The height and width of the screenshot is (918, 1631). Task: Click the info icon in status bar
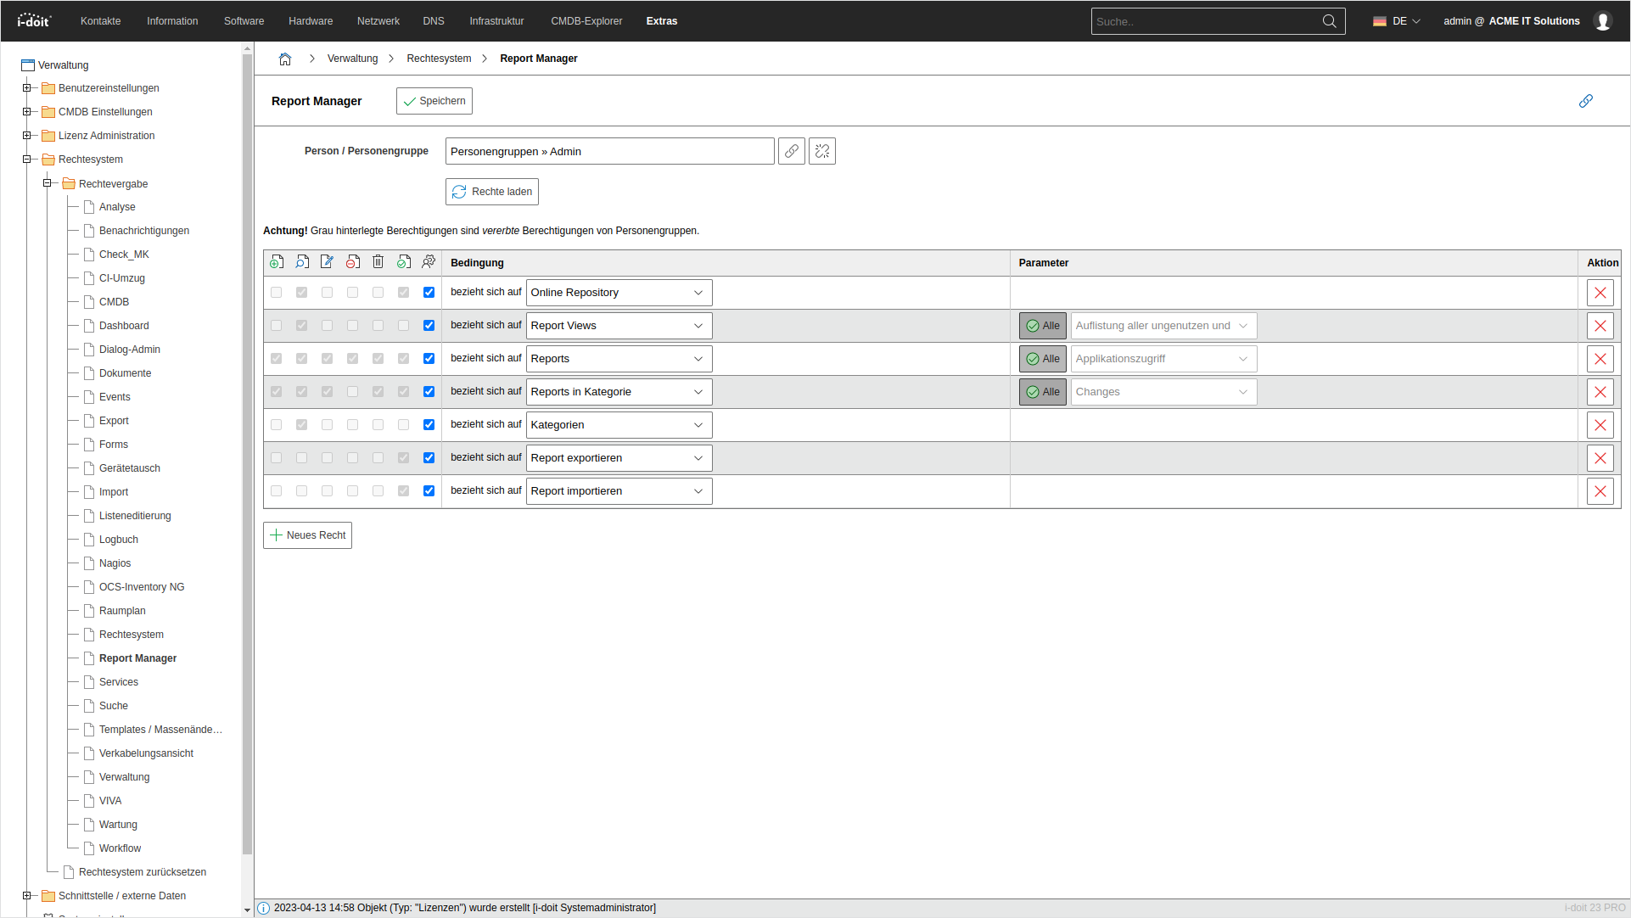[263, 908]
